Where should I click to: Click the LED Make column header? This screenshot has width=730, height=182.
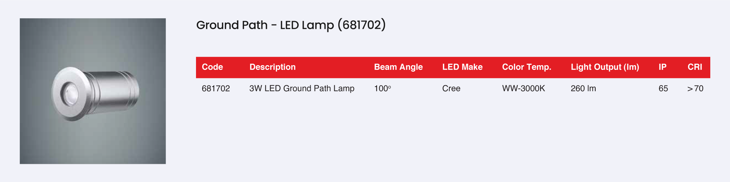pos(462,67)
